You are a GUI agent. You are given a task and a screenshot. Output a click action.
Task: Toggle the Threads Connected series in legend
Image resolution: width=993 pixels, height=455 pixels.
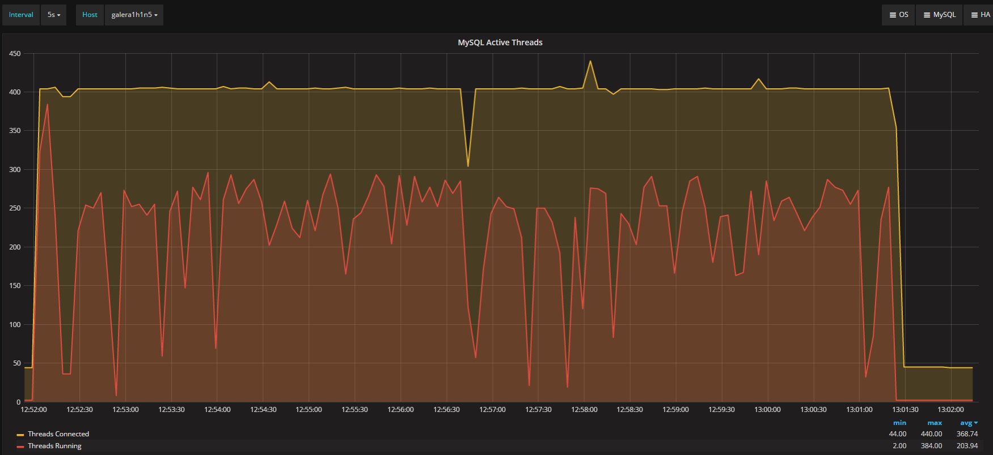(58, 434)
